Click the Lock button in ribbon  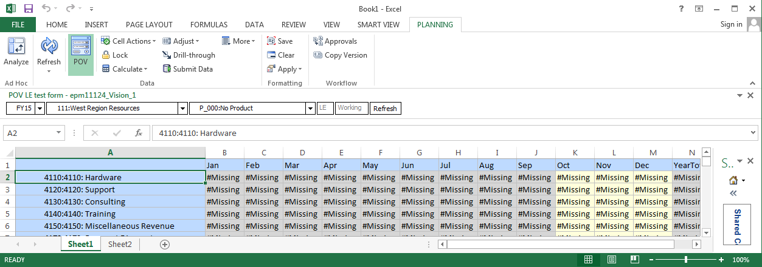pyautogui.click(x=114, y=55)
